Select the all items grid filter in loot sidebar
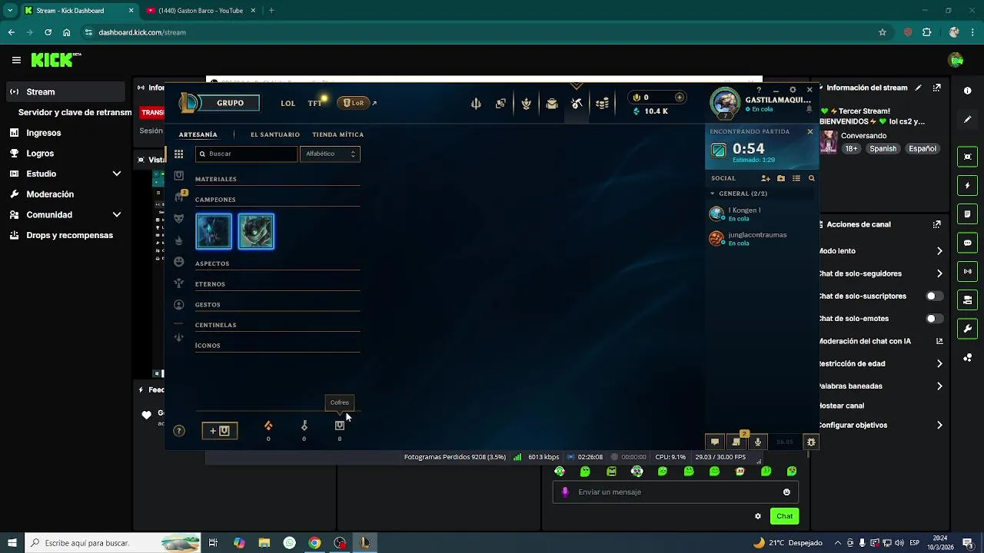 coord(179,154)
